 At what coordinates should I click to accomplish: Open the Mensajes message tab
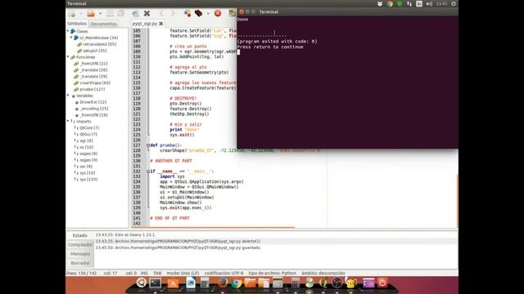(x=80, y=254)
